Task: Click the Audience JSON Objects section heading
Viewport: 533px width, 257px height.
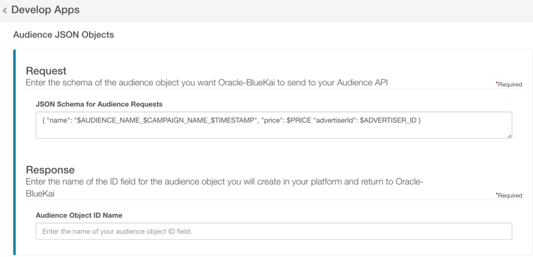Action: point(63,35)
